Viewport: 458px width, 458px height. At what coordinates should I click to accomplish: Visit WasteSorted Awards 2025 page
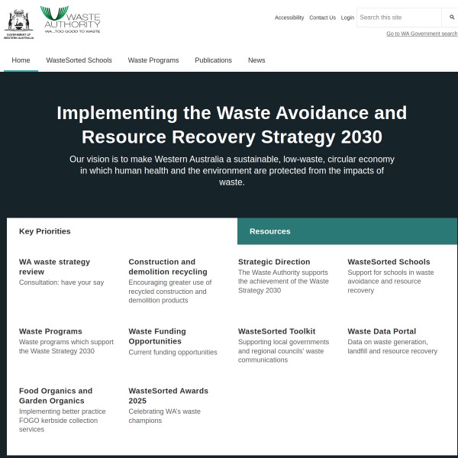coord(168,395)
